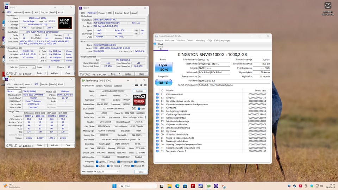338x190 pixels.
Task: Open Microsoft Store from the taskbar
Action: click(x=185, y=186)
